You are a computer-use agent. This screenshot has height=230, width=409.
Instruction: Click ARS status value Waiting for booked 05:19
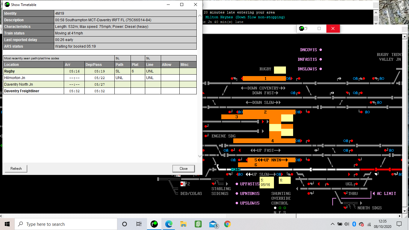click(125, 46)
